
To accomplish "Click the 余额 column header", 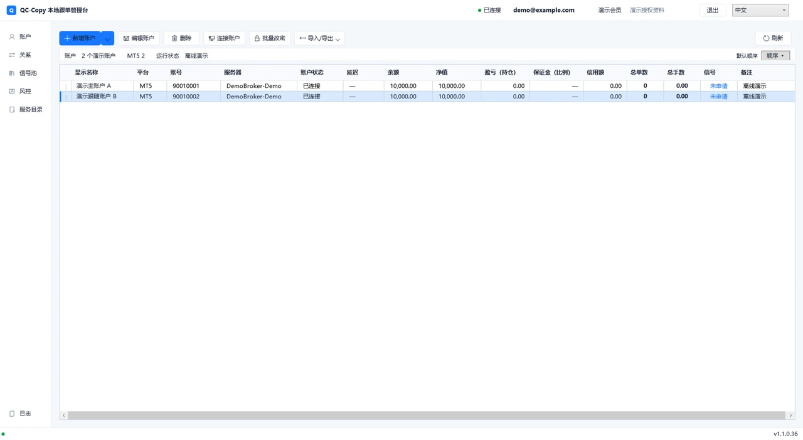I will tap(393, 72).
